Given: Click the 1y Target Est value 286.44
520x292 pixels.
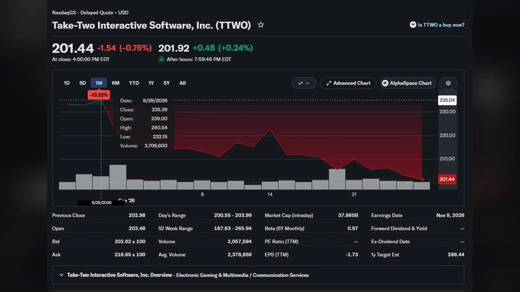Looking at the screenshot, I should tap(456, 255).
